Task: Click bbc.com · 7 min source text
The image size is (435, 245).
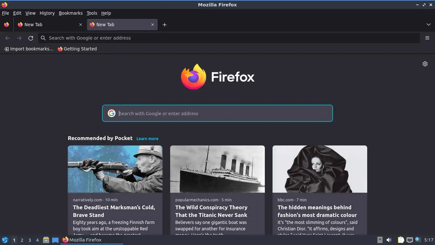Action: click(292, 200)
